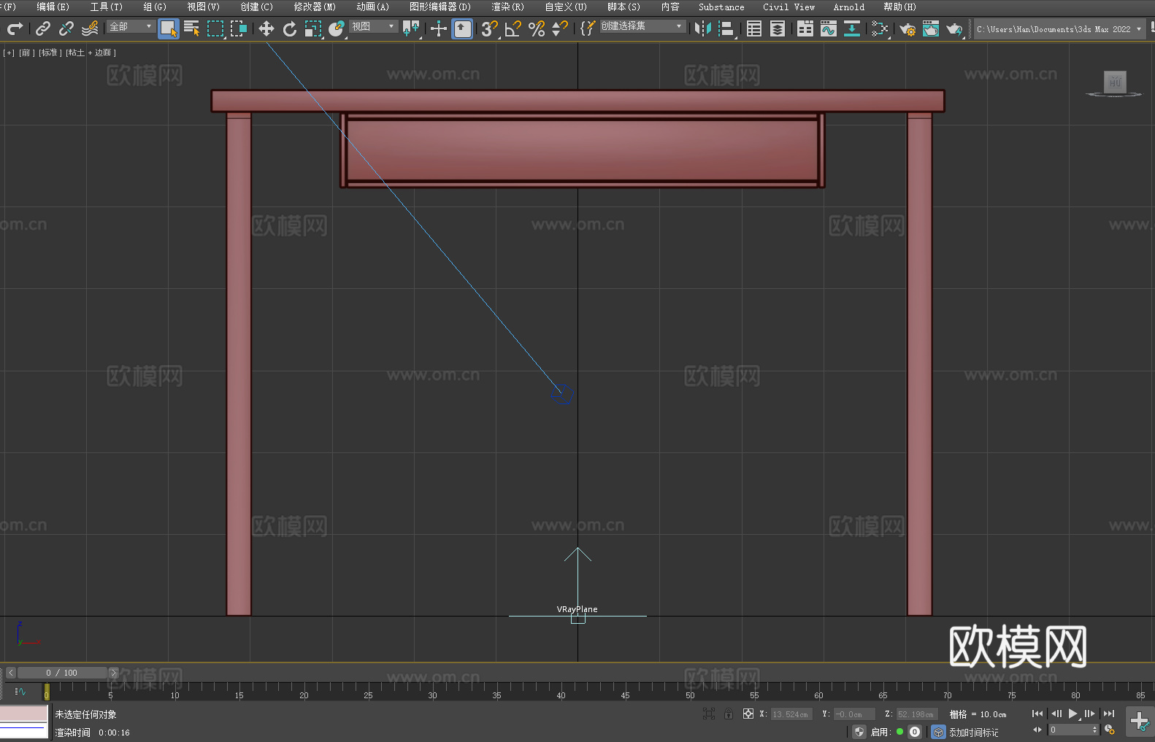Select the Move tool

tap(266, 28)
